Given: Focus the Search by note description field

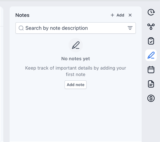Looking at the screenshot, I should (76, 28).
